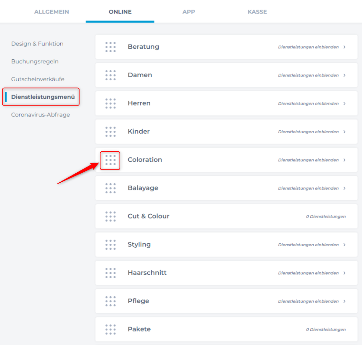Click 'Dienstleistungen einblenden' for Kinder
Image resolution: width=362 pixels, height=345 pixels.
(308, 132)
